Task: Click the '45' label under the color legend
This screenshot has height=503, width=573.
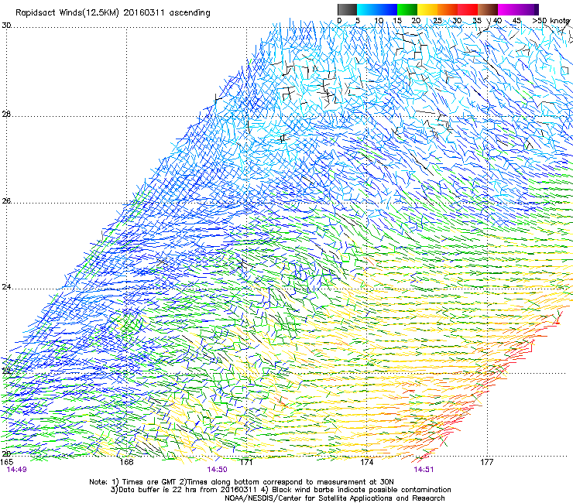Action: (516, 21)
